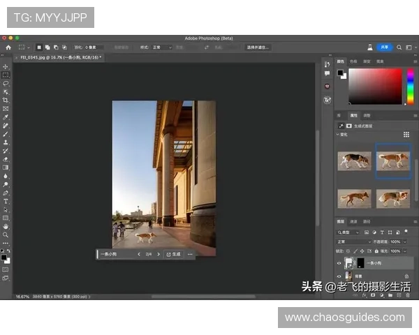This screenshot has width=419, height=335.
Task: Select the Move tool
Action: coord(6,67)
